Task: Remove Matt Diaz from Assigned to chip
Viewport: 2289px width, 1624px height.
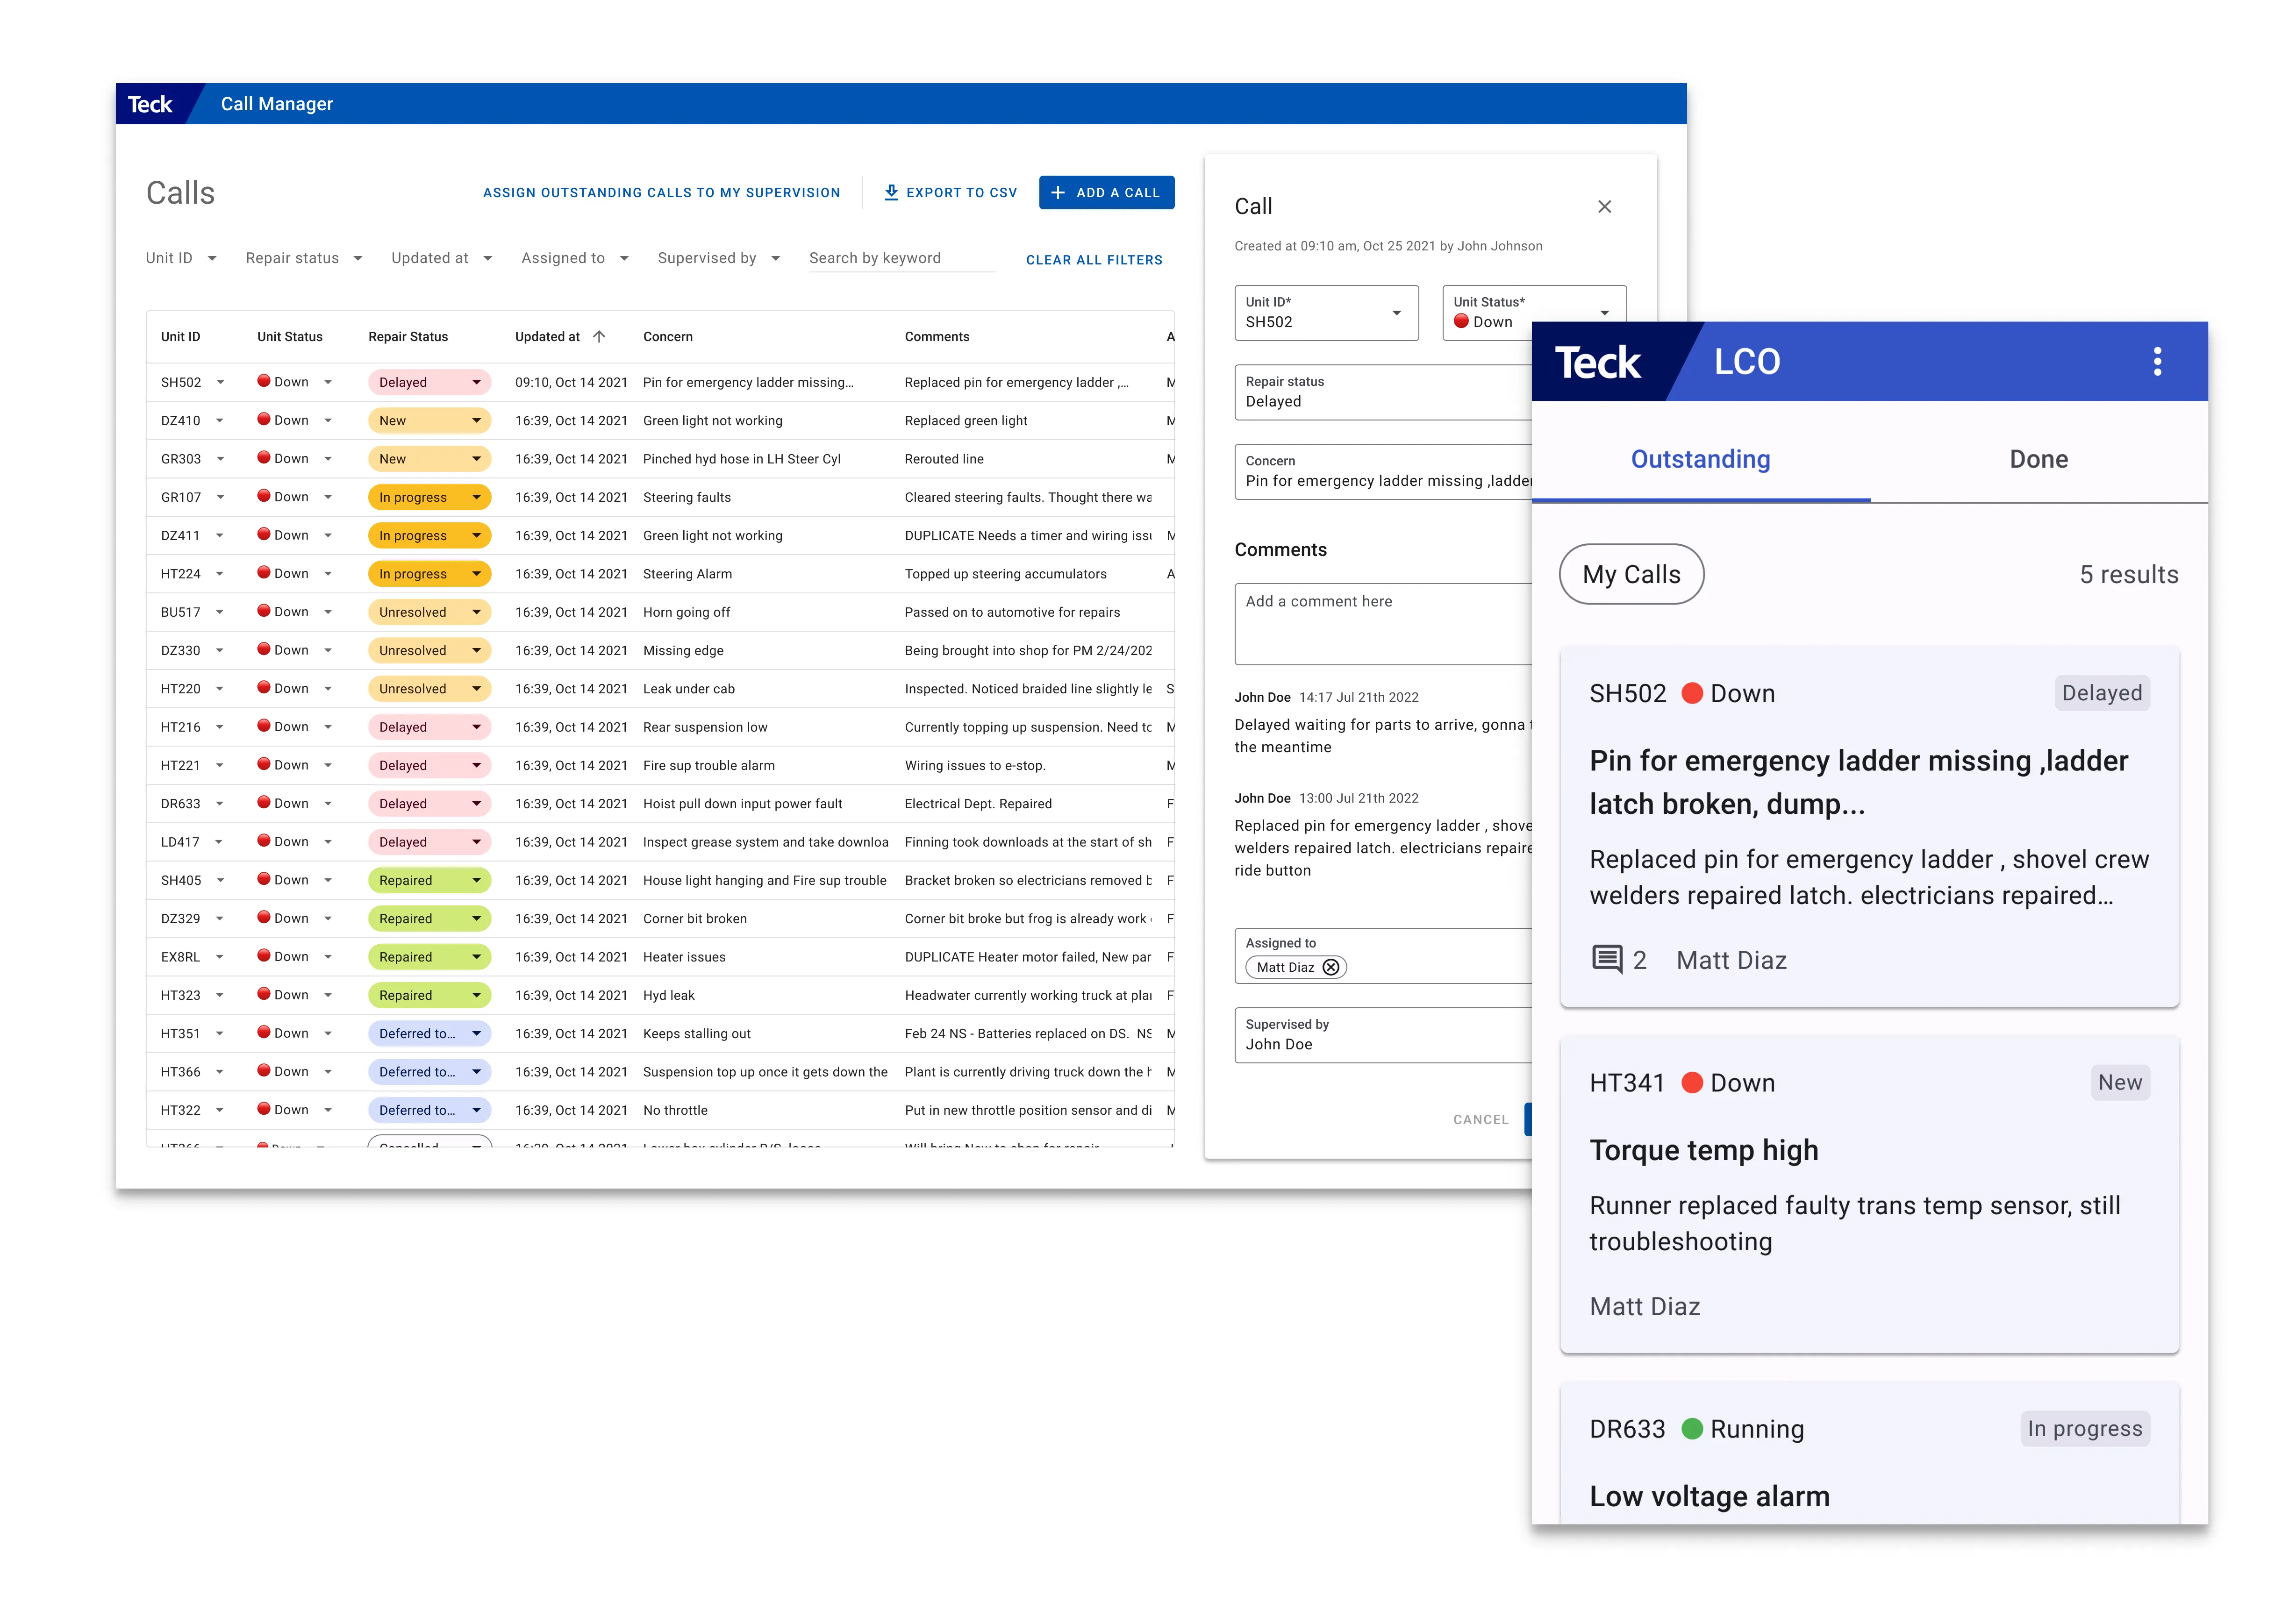Action: click(1330, 967)
